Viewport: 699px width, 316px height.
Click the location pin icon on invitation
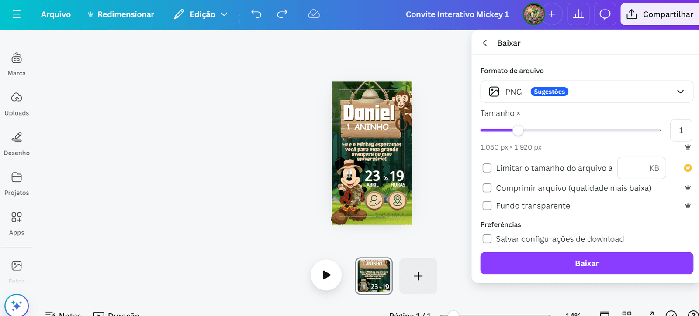coord(398,200)
